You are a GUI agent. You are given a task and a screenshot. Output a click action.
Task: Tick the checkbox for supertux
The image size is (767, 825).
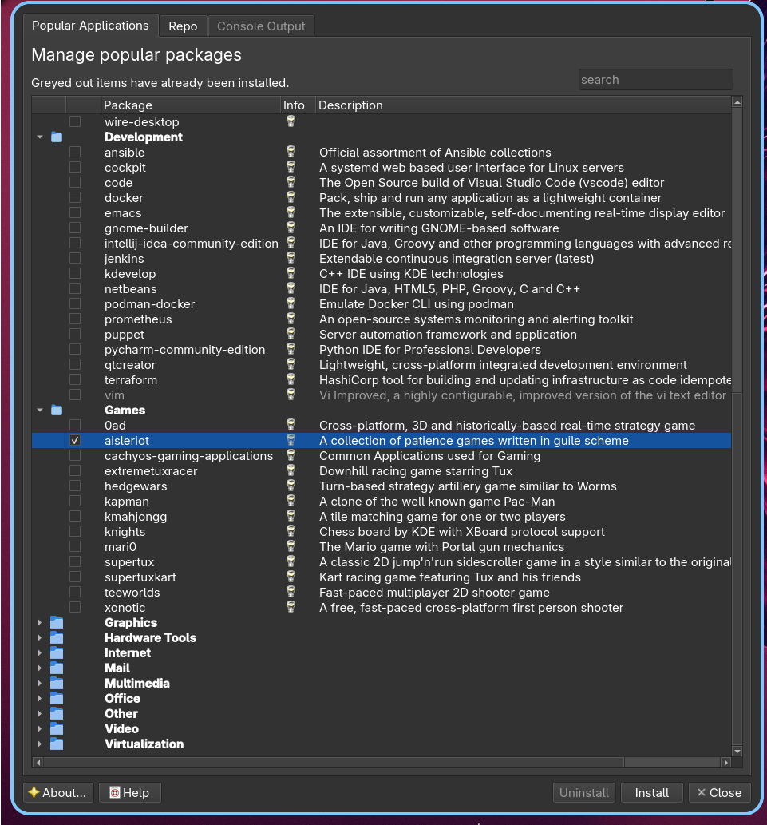(75, 562)
